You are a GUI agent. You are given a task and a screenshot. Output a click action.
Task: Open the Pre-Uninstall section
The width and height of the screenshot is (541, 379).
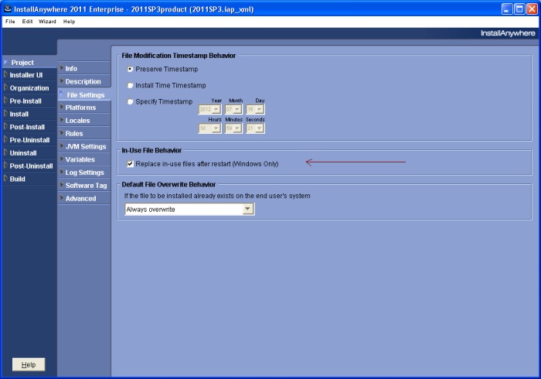[x=29, y=140]
